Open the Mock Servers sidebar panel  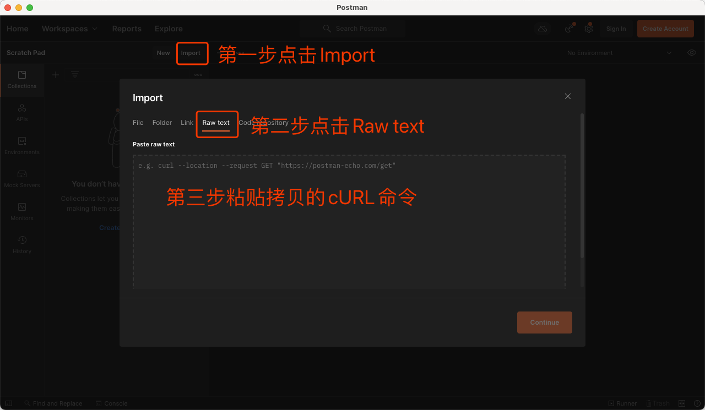click(22, 179)
